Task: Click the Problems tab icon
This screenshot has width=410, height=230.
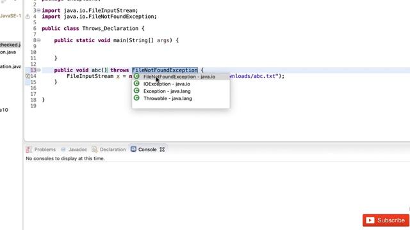Action: tap(29, 149)
